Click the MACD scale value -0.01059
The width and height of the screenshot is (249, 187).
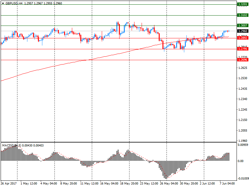pyautogui.click(x=243, y=179)
